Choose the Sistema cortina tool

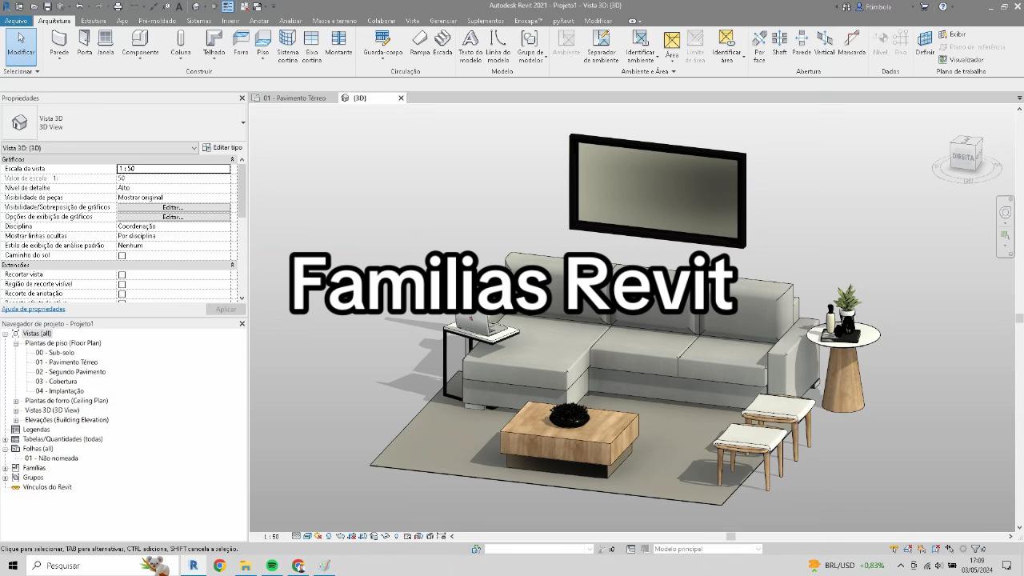(x=287, y=46)
